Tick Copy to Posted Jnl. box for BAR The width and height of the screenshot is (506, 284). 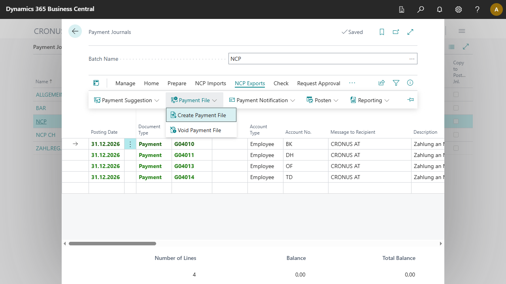click(x=456, y=108)
